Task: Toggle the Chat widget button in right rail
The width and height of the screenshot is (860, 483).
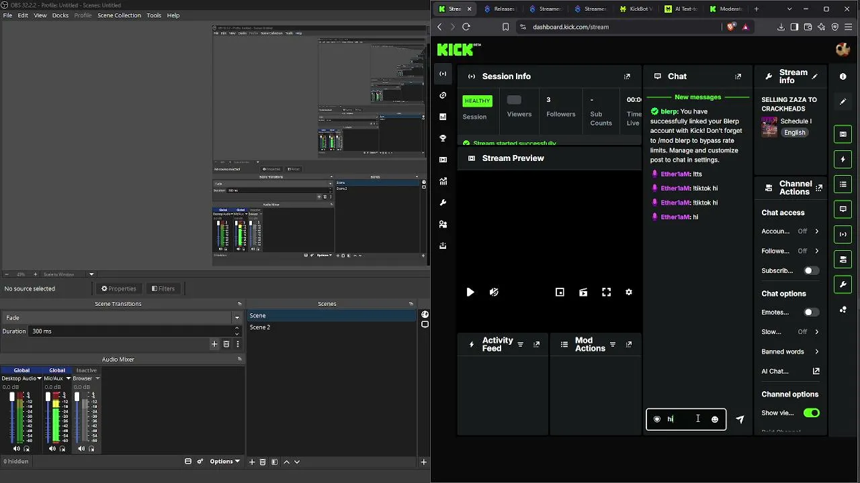Action: coord(843,209)
